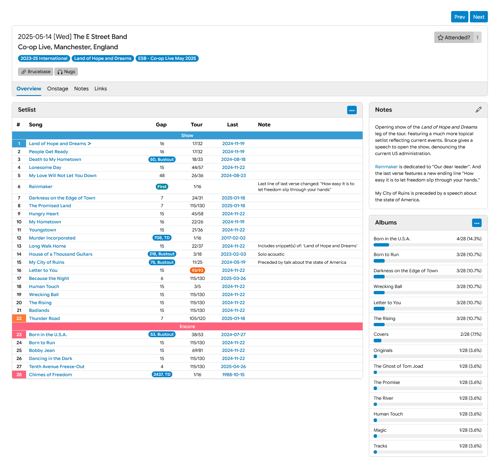This screenshot has height=468, width=500.
Task: Click the pencil edit icon in Notes
Action: (x=478, y=110)
